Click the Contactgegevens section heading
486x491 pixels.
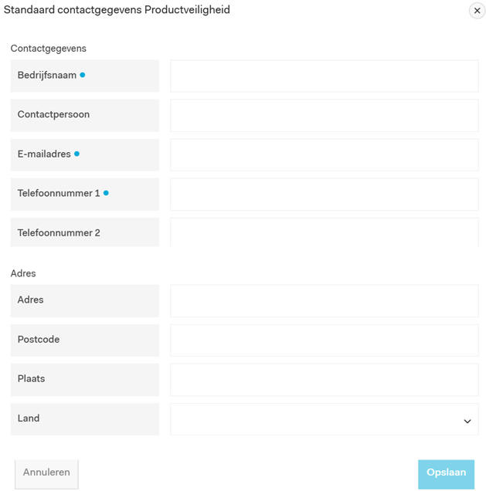coord(48,49)
